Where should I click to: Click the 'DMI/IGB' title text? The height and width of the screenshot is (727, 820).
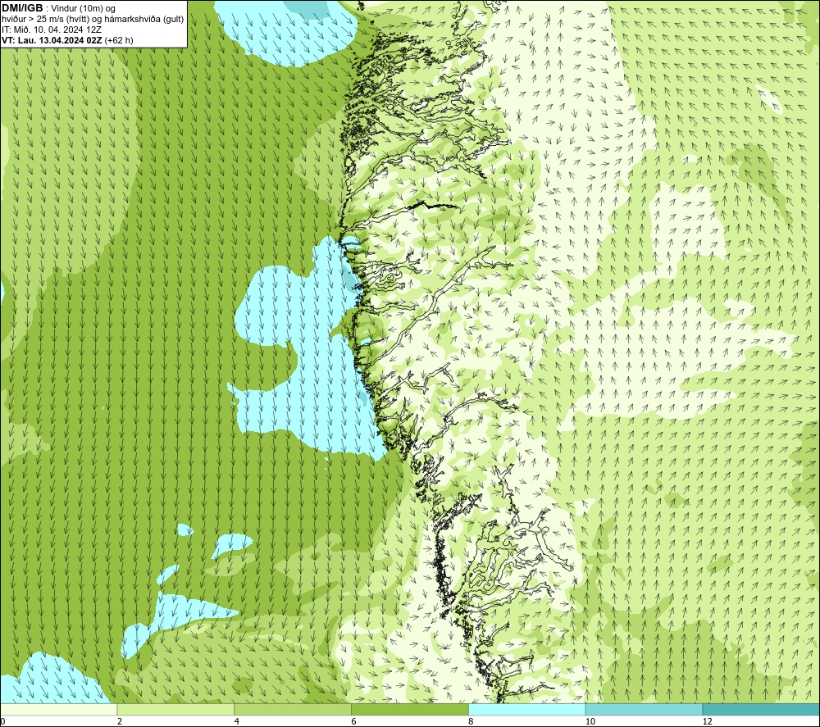tap(22, 8)
